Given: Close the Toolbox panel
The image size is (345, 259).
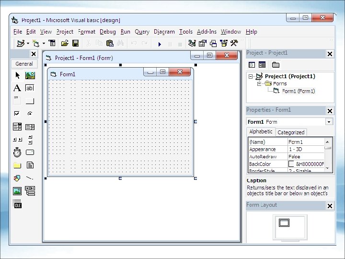Looking at the screenshot, I should 34,54.
